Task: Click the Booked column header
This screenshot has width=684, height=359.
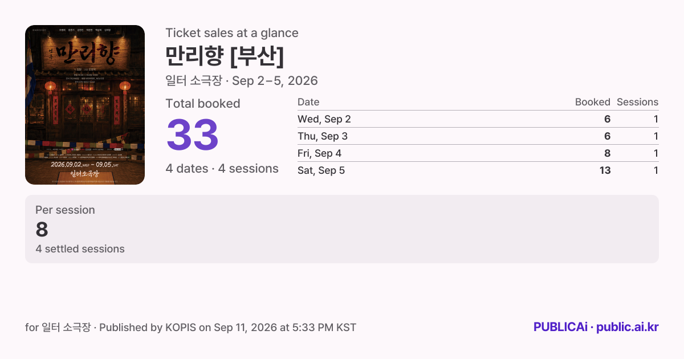Action: 593,102
